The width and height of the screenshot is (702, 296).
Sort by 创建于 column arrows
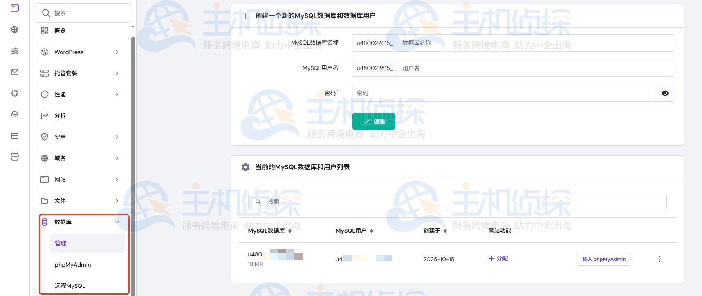pos(445,231)
